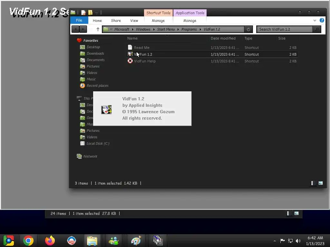Switch background window to large icons view
Screen dimensions: 330x247
click(x=296, y=214)
